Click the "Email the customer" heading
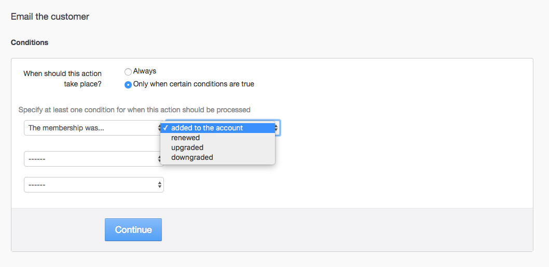Image resolution: width=549 pixels, height=267 pixels. click(50, 17)
